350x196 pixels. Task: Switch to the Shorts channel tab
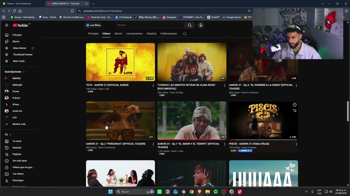click(x=118, y=34)
